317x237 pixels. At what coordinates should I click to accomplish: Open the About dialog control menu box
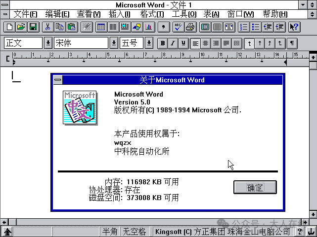(58, 80)
